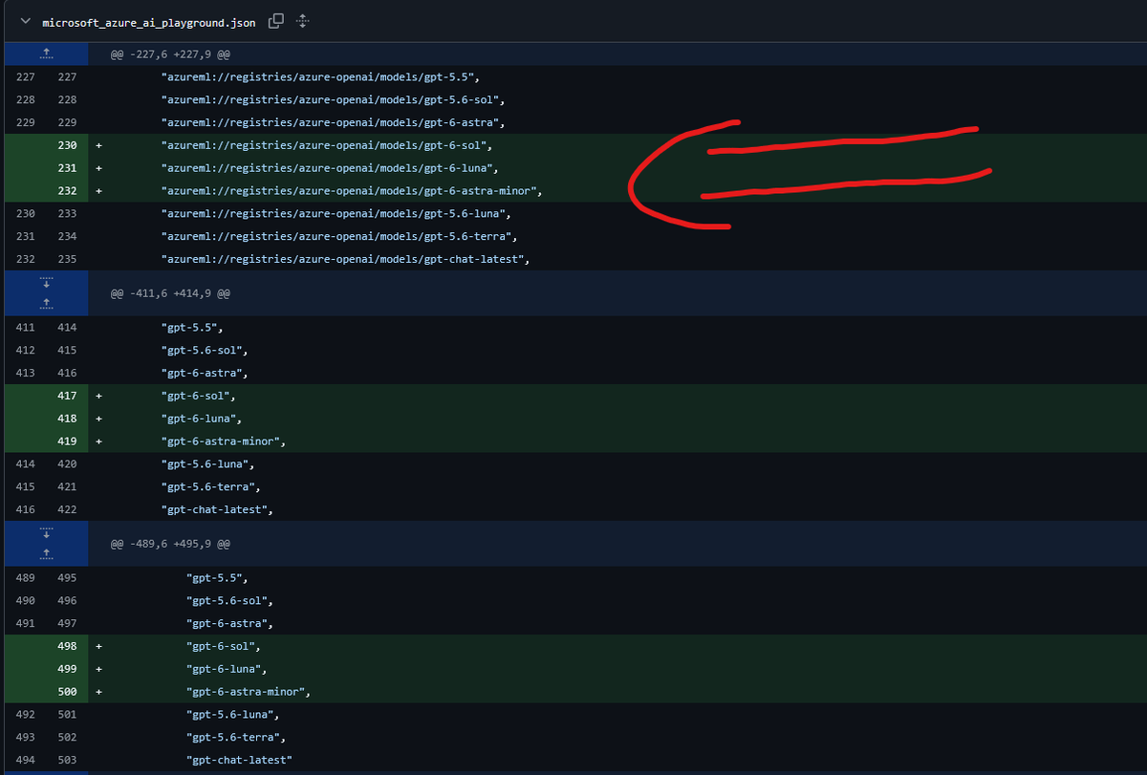
Task: Click "gpt-5.6-terra" on line 421
Action: 211,486
